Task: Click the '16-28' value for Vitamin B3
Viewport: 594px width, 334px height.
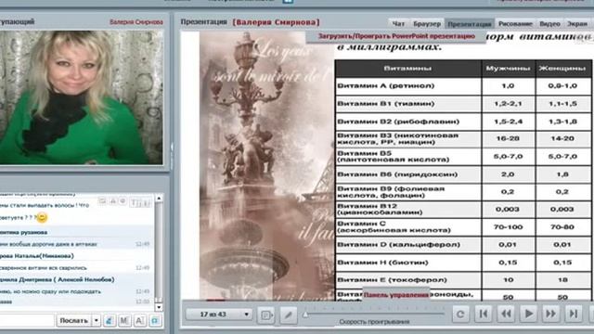Action: [508, 138]
